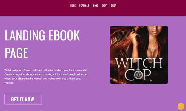Screen dimensions: 186x111
Task: Open the BLOG page link
Action: point(95,5)
